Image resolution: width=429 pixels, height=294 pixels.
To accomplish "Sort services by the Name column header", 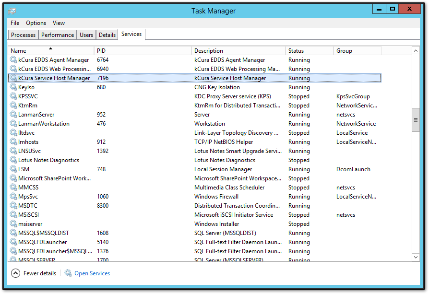I will [x=51, y=50].
